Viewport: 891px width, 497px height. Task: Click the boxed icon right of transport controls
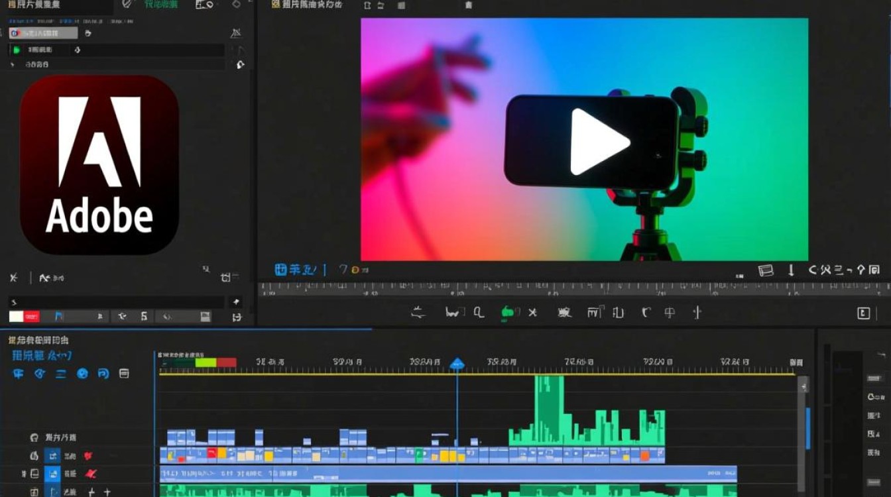[863, 313]
